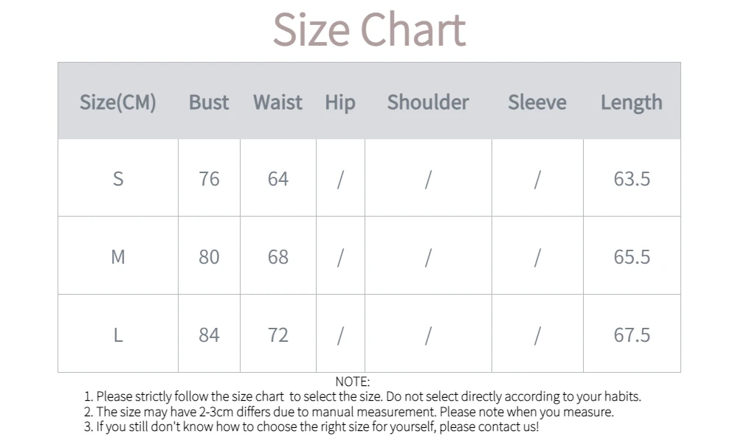
Task: Click the S size row label
Action: 118,178
